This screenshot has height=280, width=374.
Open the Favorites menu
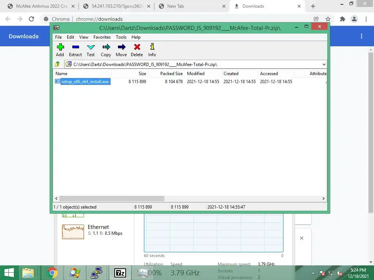pos(102,37)
